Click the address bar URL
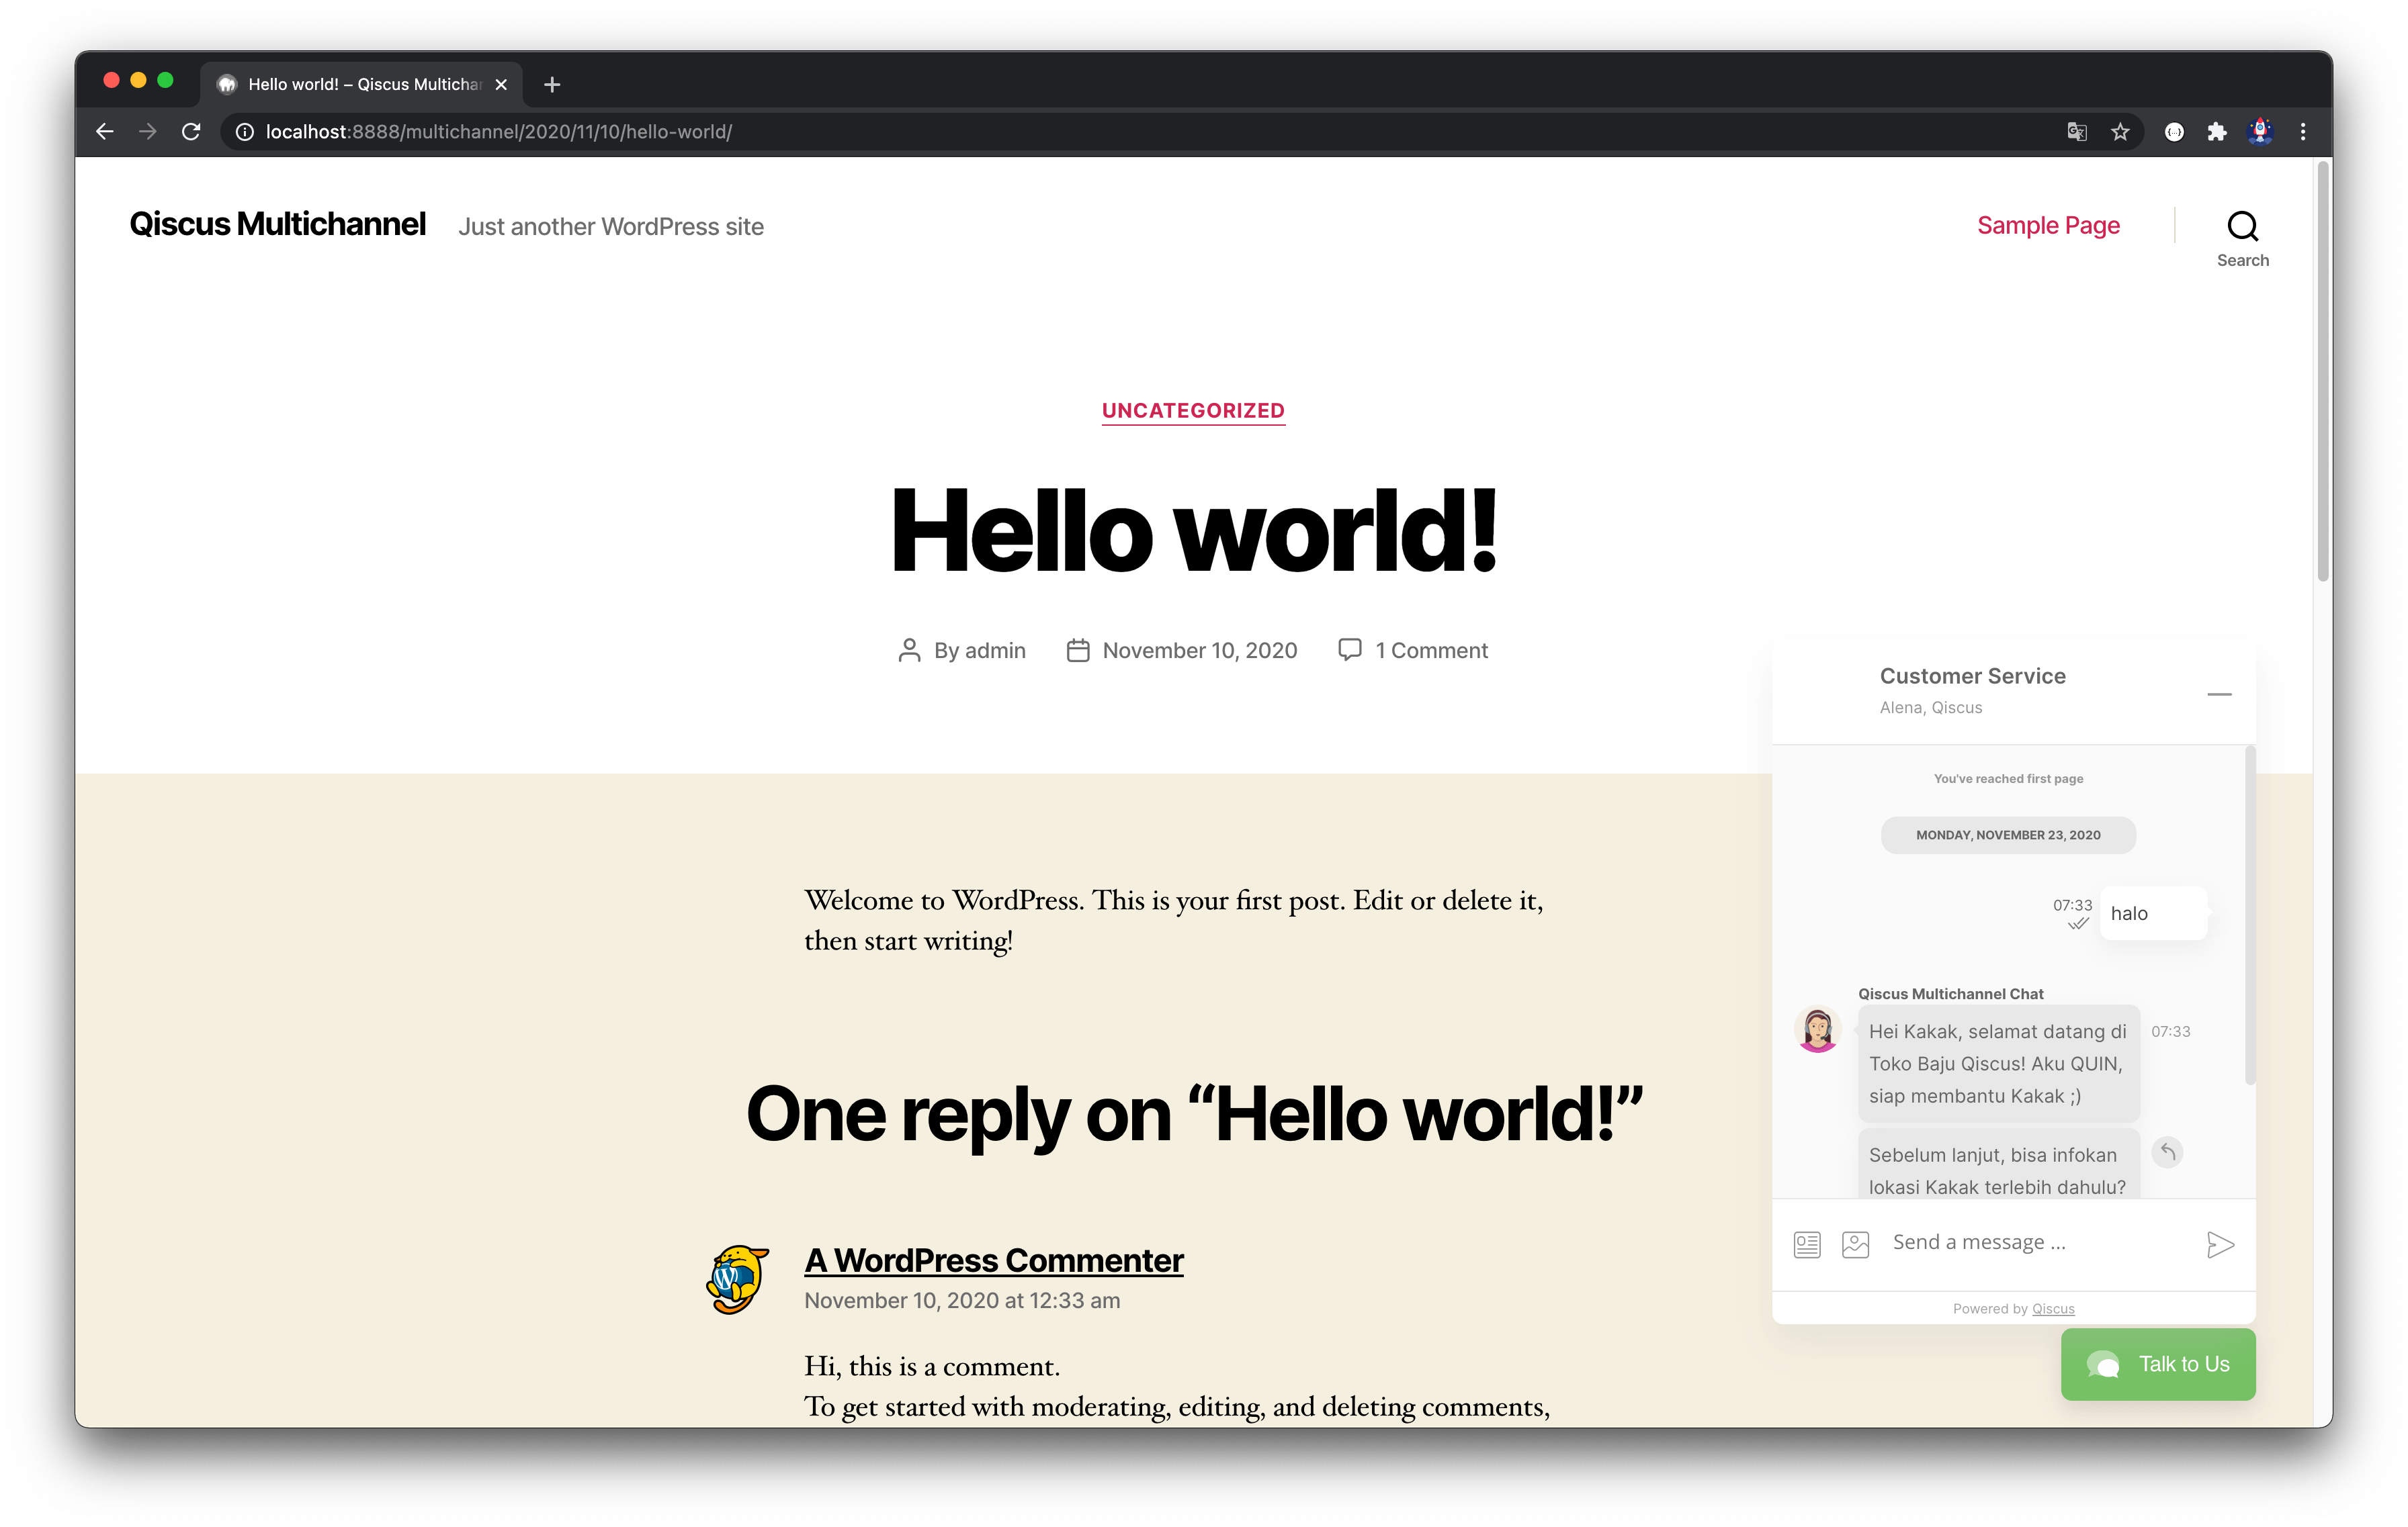The height and width of the screenshot is (1527, 2408). tap(499, 132)
